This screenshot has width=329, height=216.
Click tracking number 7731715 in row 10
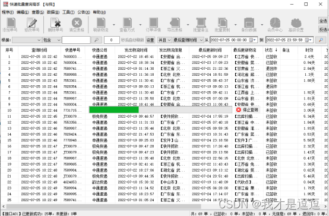[72, 111]
